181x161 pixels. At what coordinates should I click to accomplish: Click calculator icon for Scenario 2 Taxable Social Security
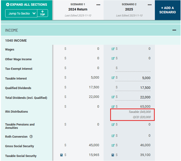[113, 155]
